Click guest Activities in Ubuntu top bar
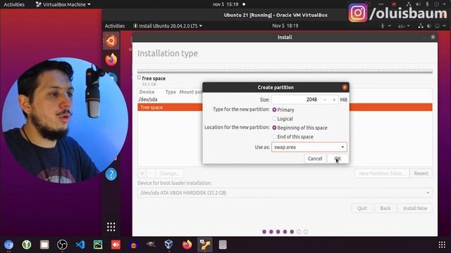Screen dimensions: 451x253 [x=115, y=26]
